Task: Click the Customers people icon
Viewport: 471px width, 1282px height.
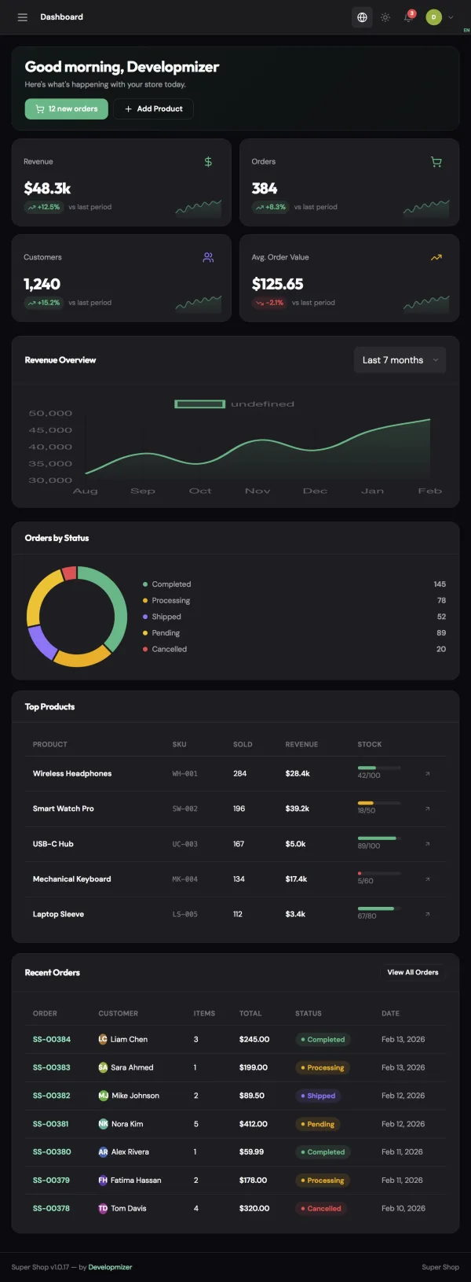Action: [208, 257]
